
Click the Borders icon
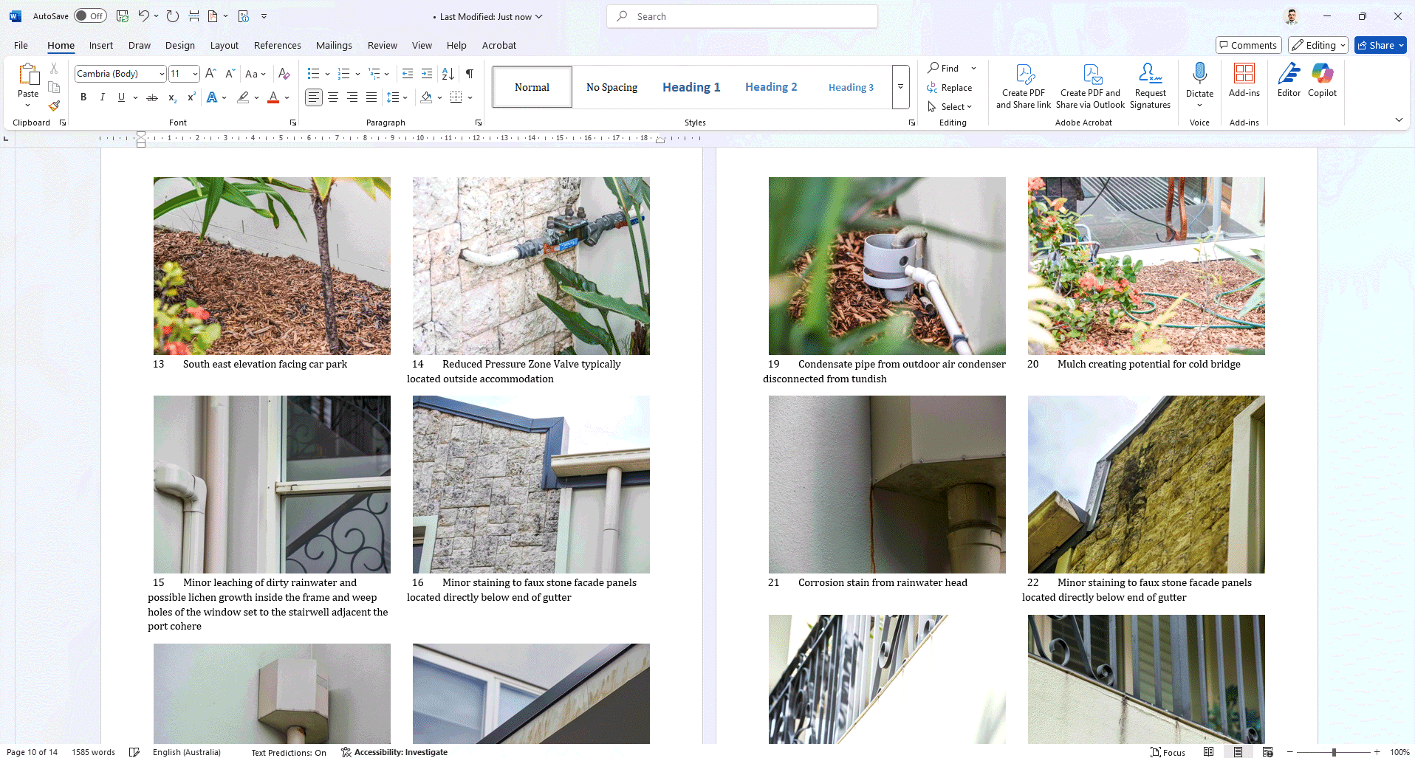click(x=456, y=97)
